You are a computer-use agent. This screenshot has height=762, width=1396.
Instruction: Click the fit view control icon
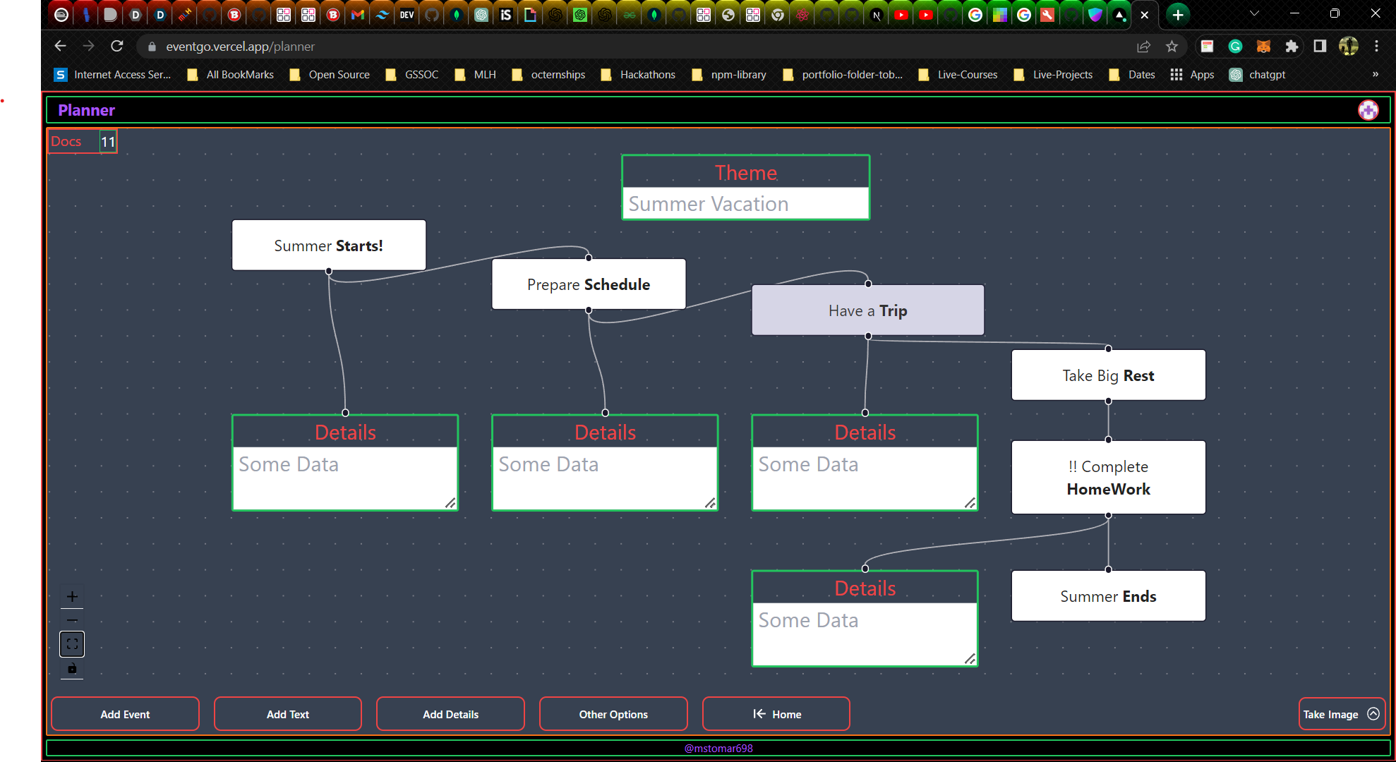tap(72, 644)
